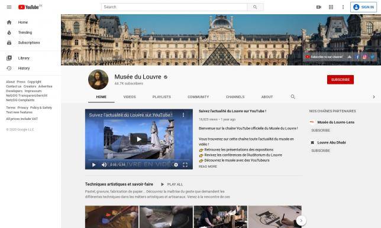This screenshot has width=381, height=228.
Task: Open the Musée du Louvre-Lens channel name
Action: (336, 122)
